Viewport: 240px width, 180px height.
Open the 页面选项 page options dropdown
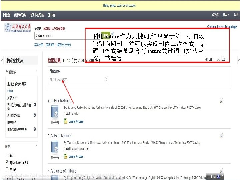point(222,59)
